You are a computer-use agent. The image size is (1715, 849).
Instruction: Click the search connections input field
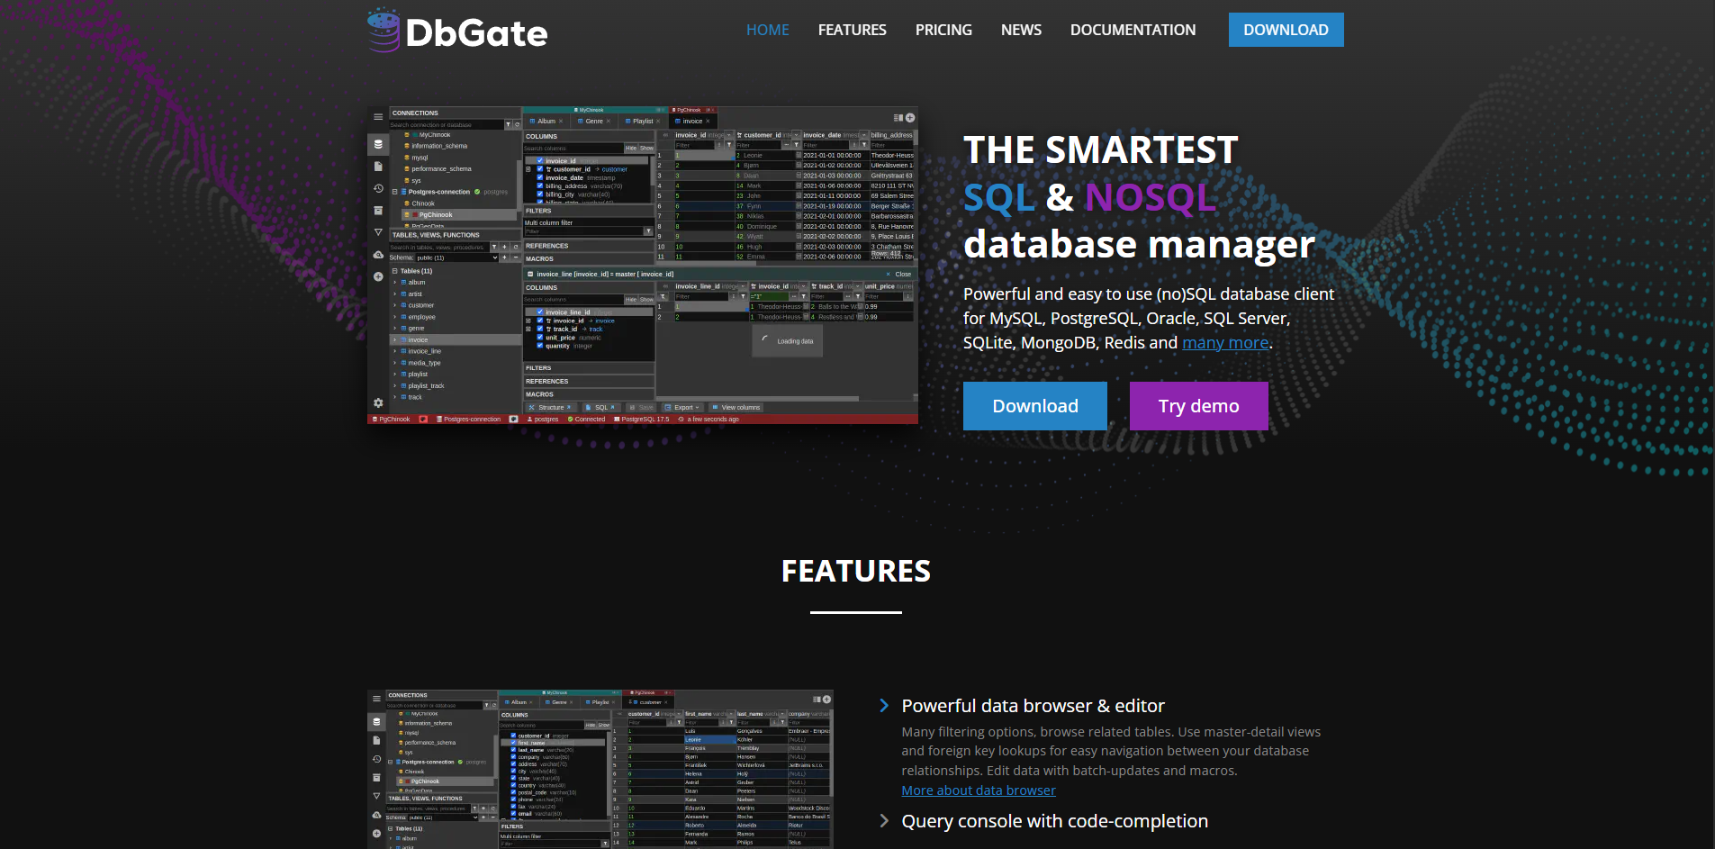[x=436, y=125]
